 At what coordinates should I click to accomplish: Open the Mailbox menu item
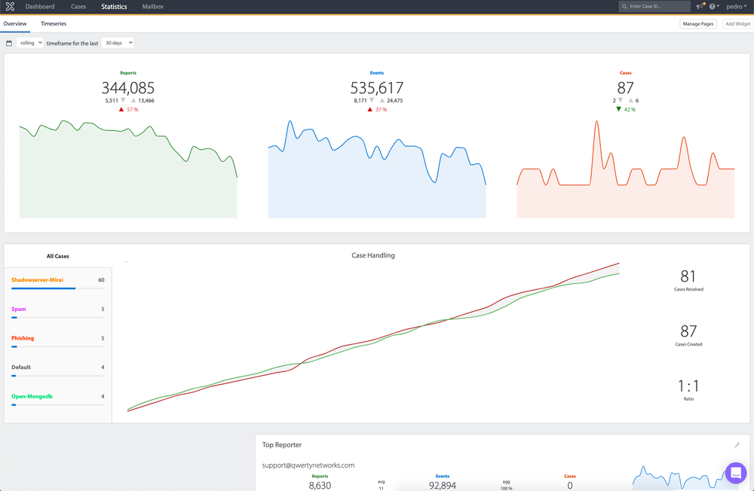click(153, 7)
